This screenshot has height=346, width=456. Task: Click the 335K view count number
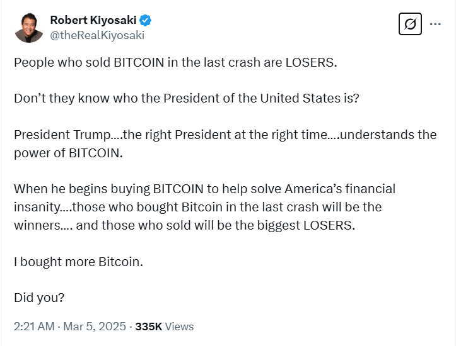point(149,326)
